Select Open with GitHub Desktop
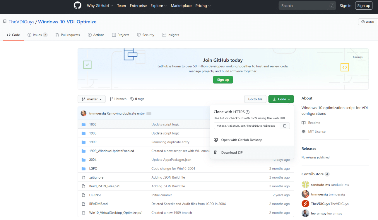 click(x=252, y=140)
